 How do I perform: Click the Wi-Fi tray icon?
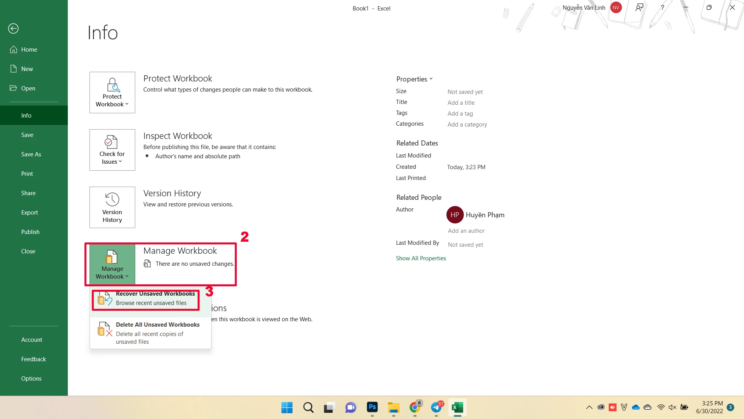661,407
